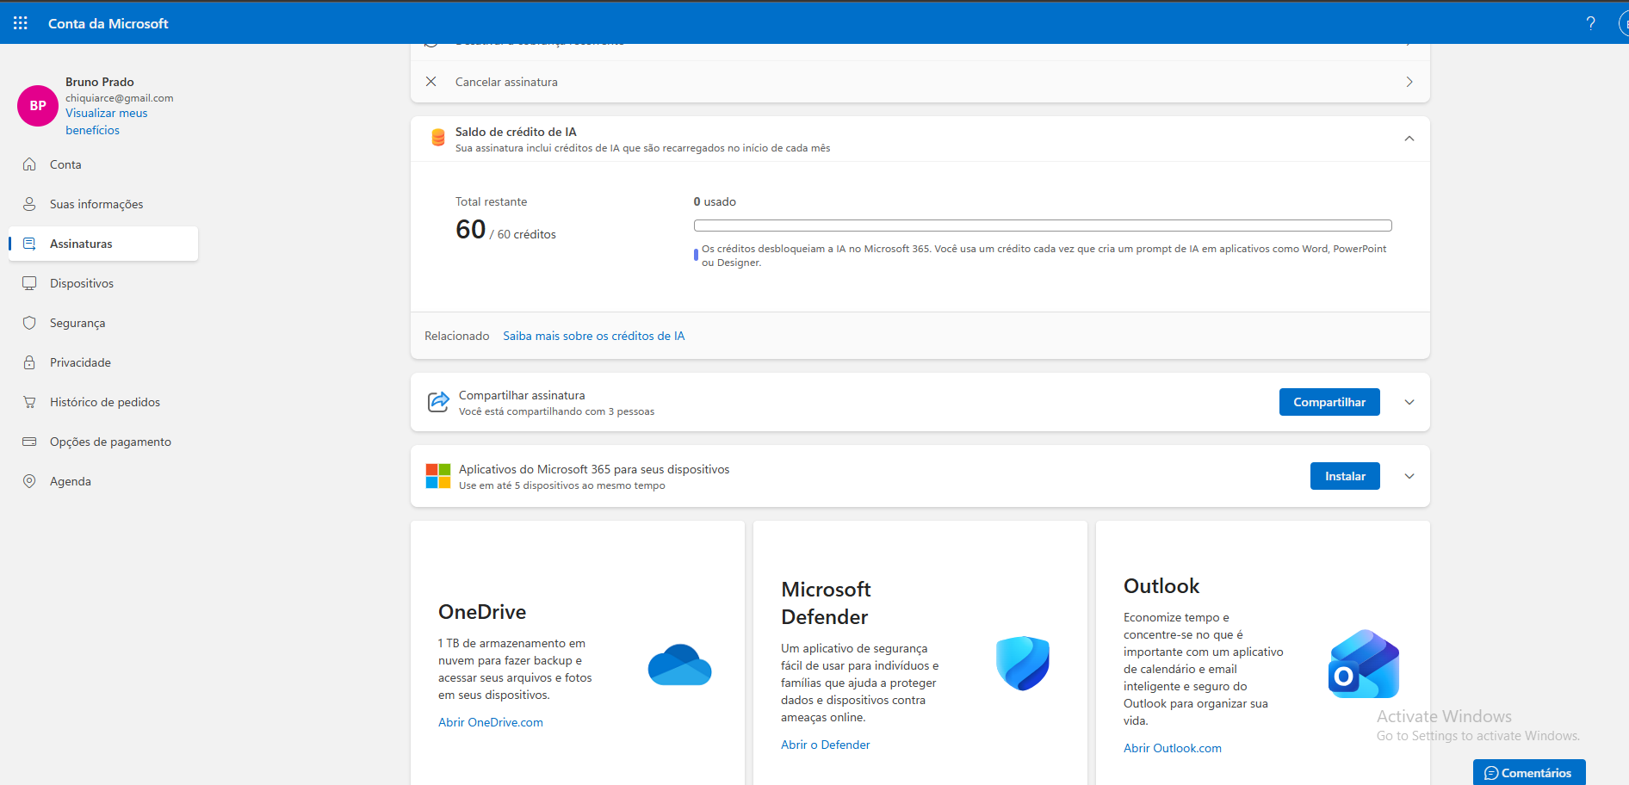This screenshot has height=785, width=1629.
Task: Click the AI credit coins icon
Action: (438, 138)
